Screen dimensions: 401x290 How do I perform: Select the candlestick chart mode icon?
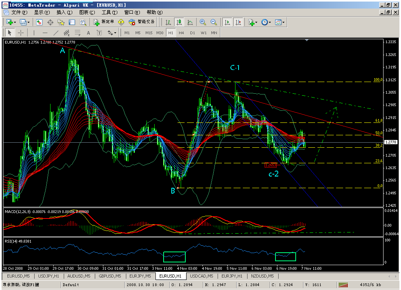[x=179, y=22]
